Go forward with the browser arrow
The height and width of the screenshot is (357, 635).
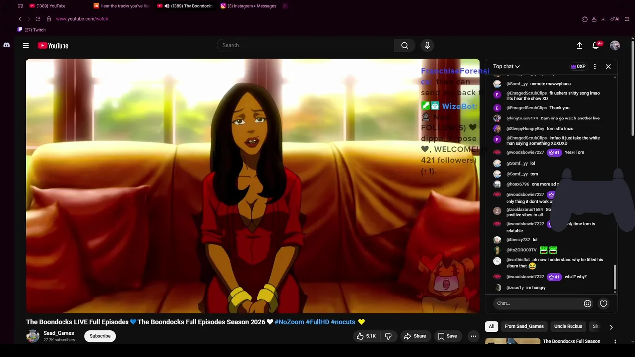coord(29,19)
